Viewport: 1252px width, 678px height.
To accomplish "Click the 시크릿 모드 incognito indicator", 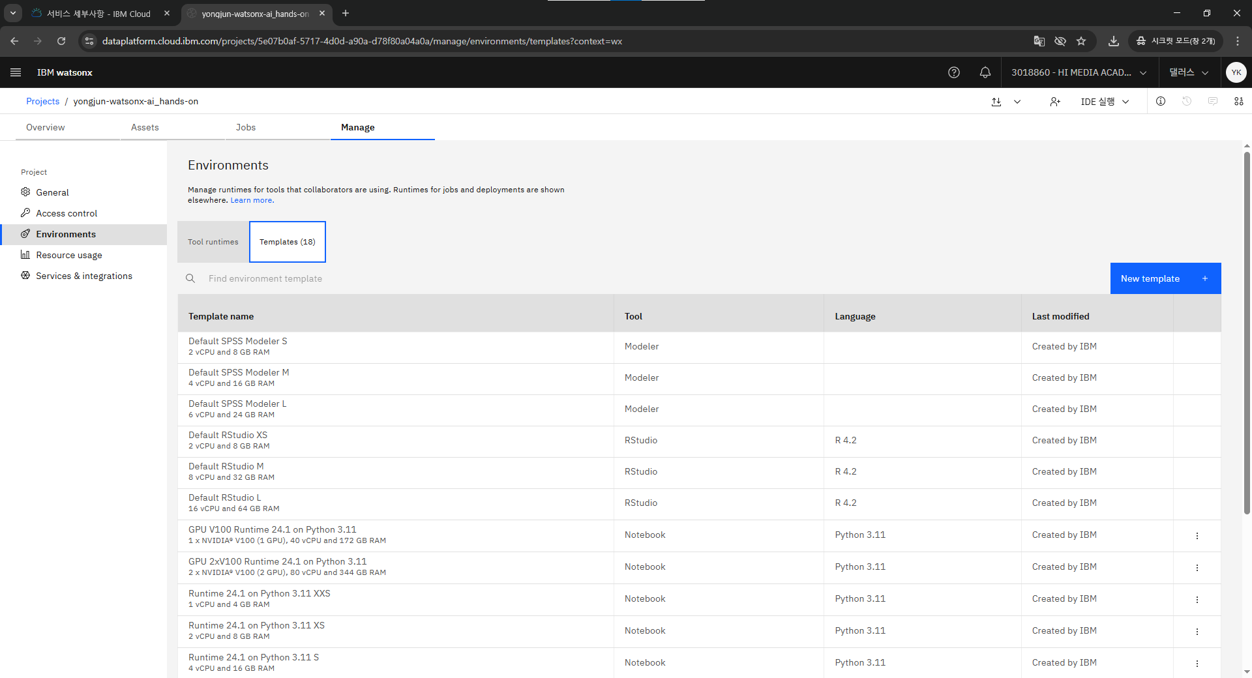I will [x=1176, y=41].
